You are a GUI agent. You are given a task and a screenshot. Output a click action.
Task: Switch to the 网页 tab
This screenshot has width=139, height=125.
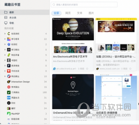pos(68,13)
